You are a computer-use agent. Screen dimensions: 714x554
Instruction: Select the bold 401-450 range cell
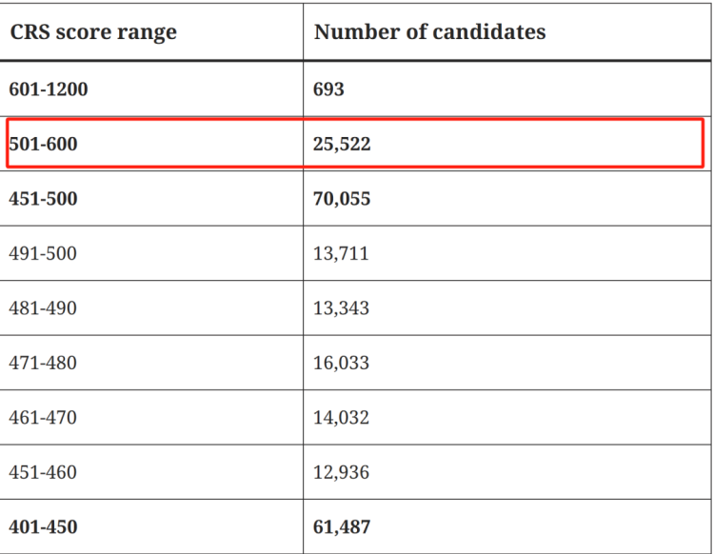43,526
